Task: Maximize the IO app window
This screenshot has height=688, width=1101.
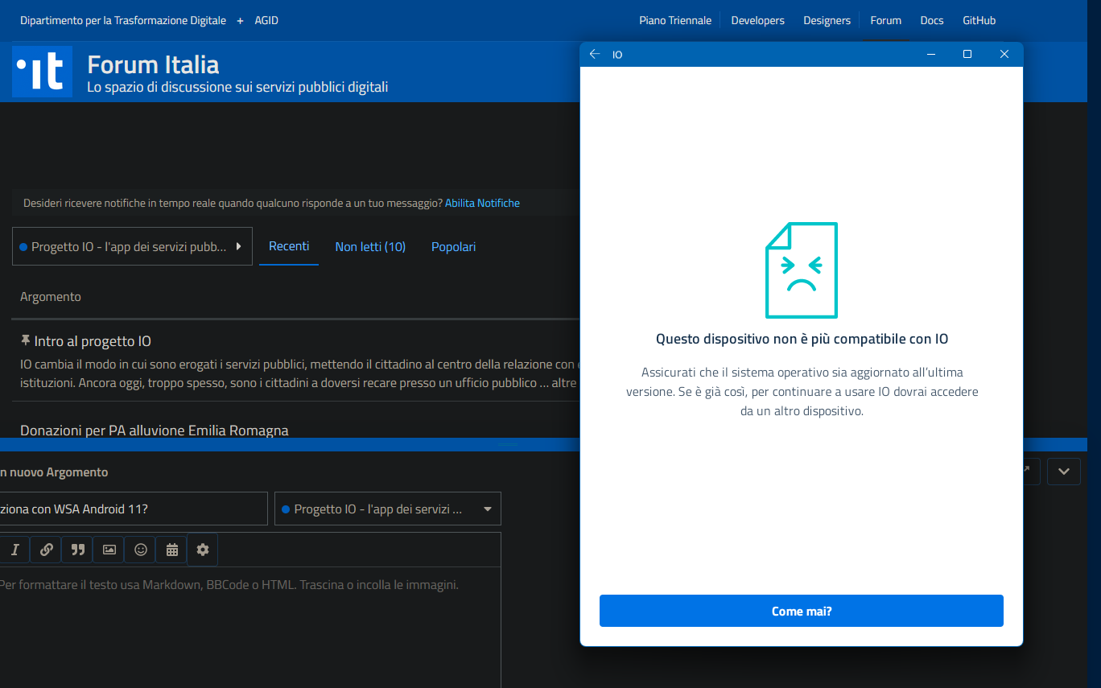Action: pyautogui.click(x=967, y=54)
